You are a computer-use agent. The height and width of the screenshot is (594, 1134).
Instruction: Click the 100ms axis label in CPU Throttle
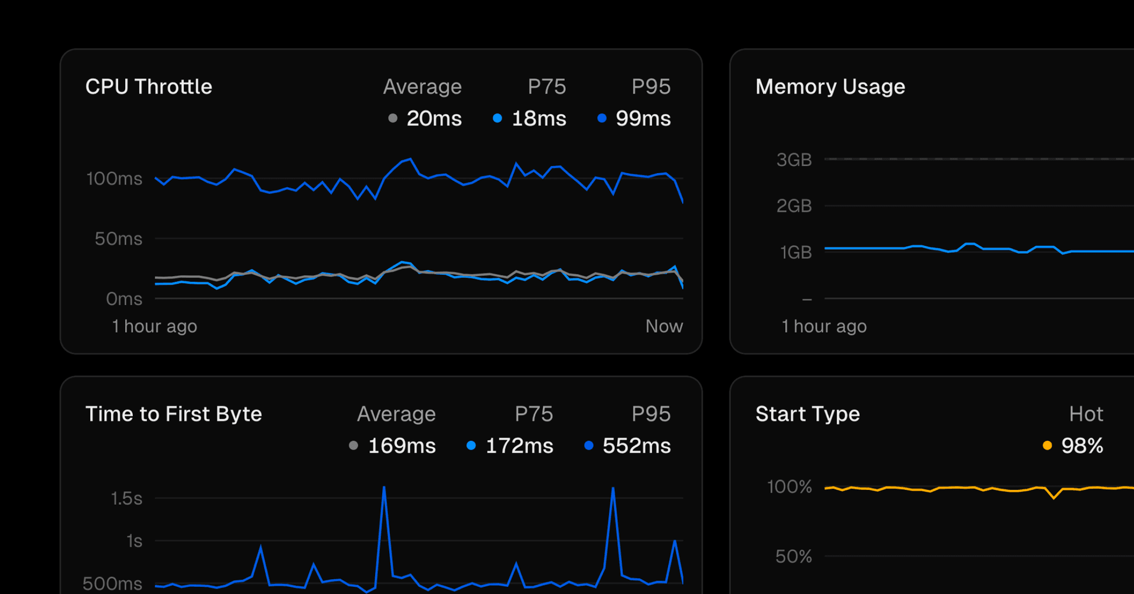pyautogui.click(x=115, y=178)
